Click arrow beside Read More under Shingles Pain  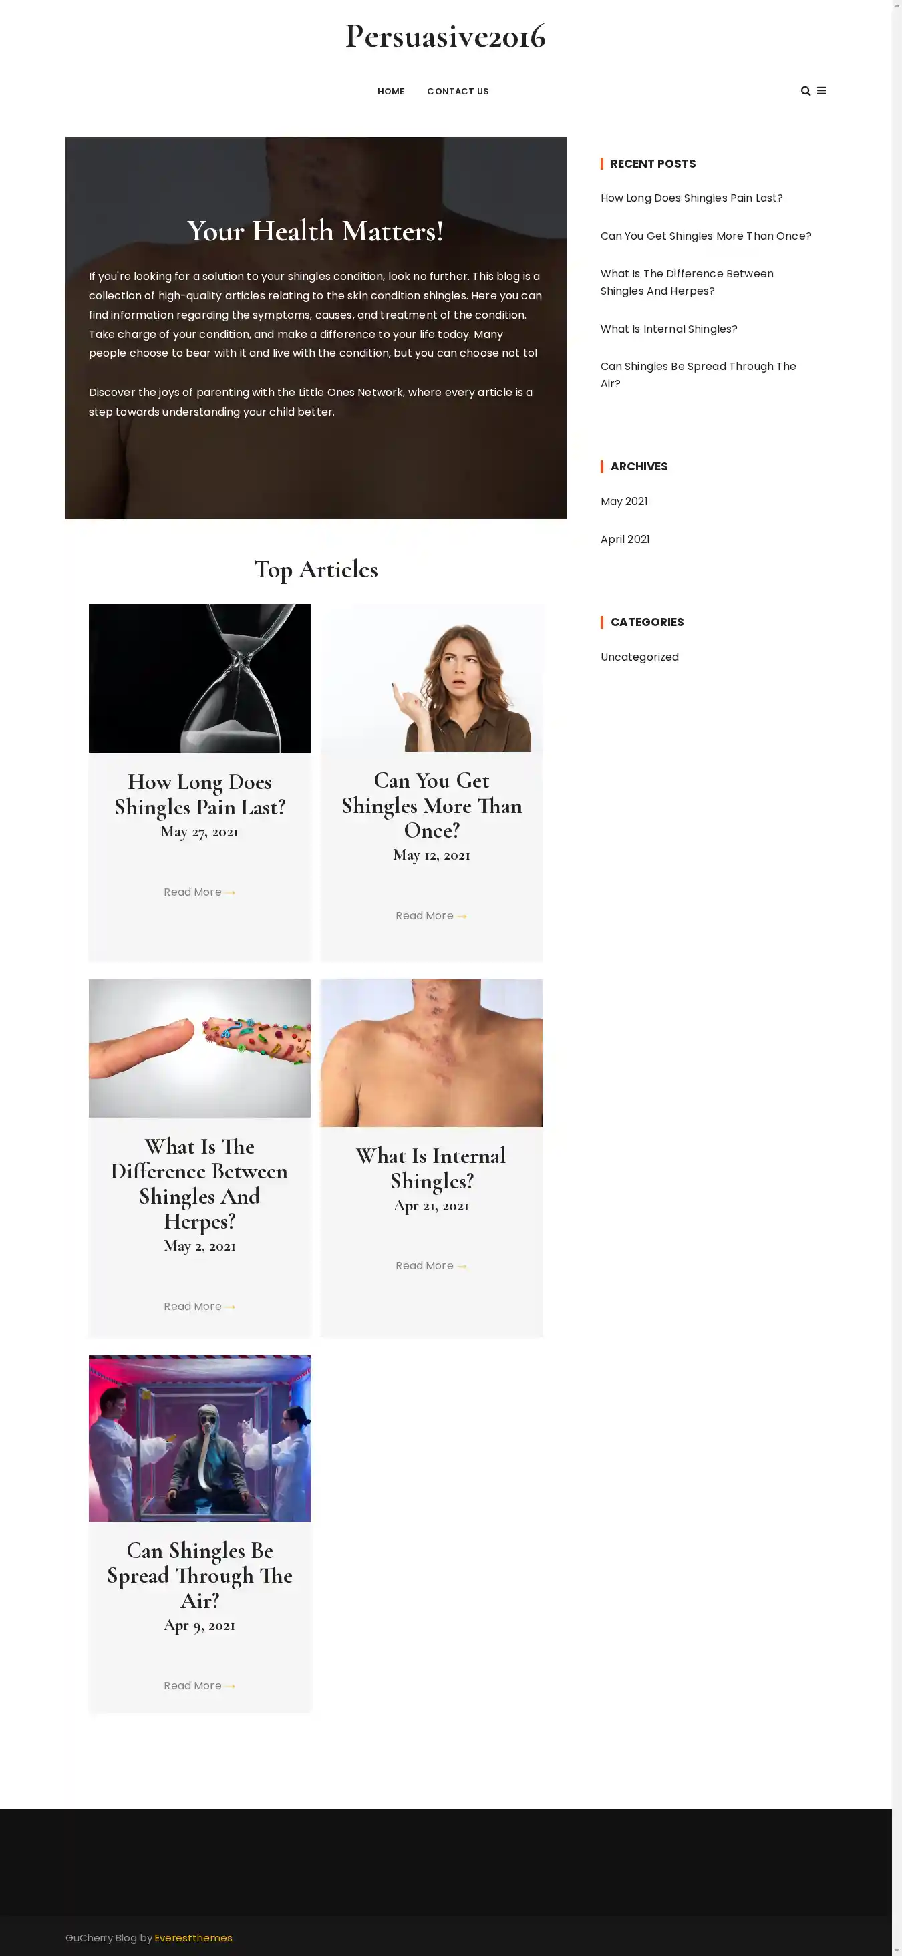[x=230, y=893]
